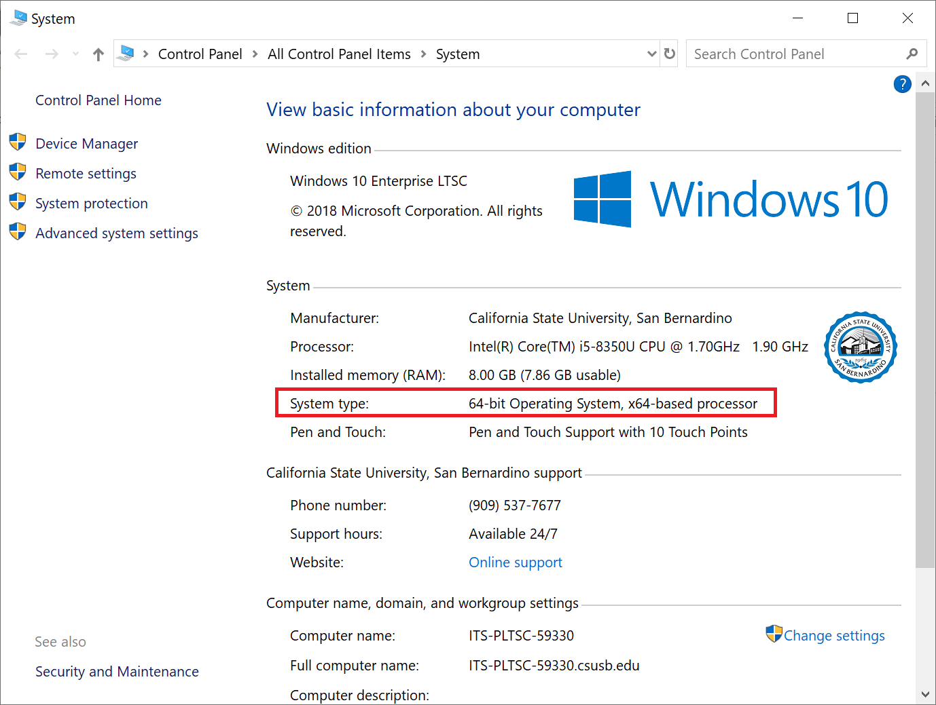Click the shield icon next to System protection

click(18, 202)
